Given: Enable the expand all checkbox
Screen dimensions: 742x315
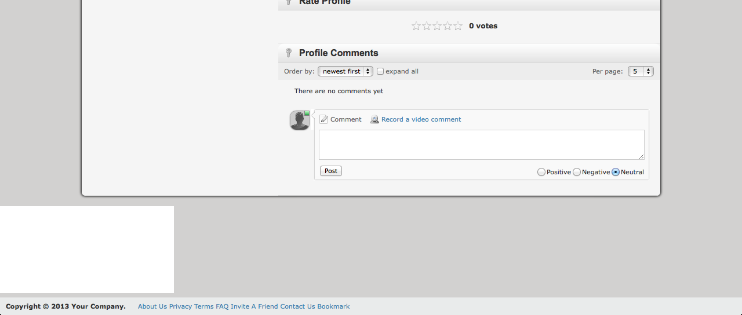Looking at the screenshot, I should 380,72.
